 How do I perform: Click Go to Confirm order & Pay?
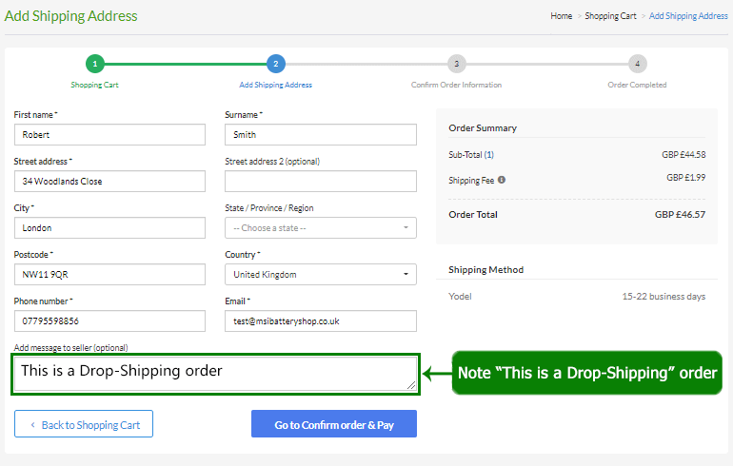pos(333,424)
